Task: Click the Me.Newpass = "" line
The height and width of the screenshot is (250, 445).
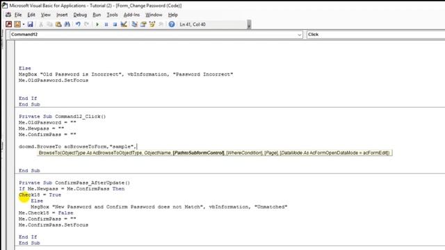Action: pyautogui.click(x=42, y=128)
